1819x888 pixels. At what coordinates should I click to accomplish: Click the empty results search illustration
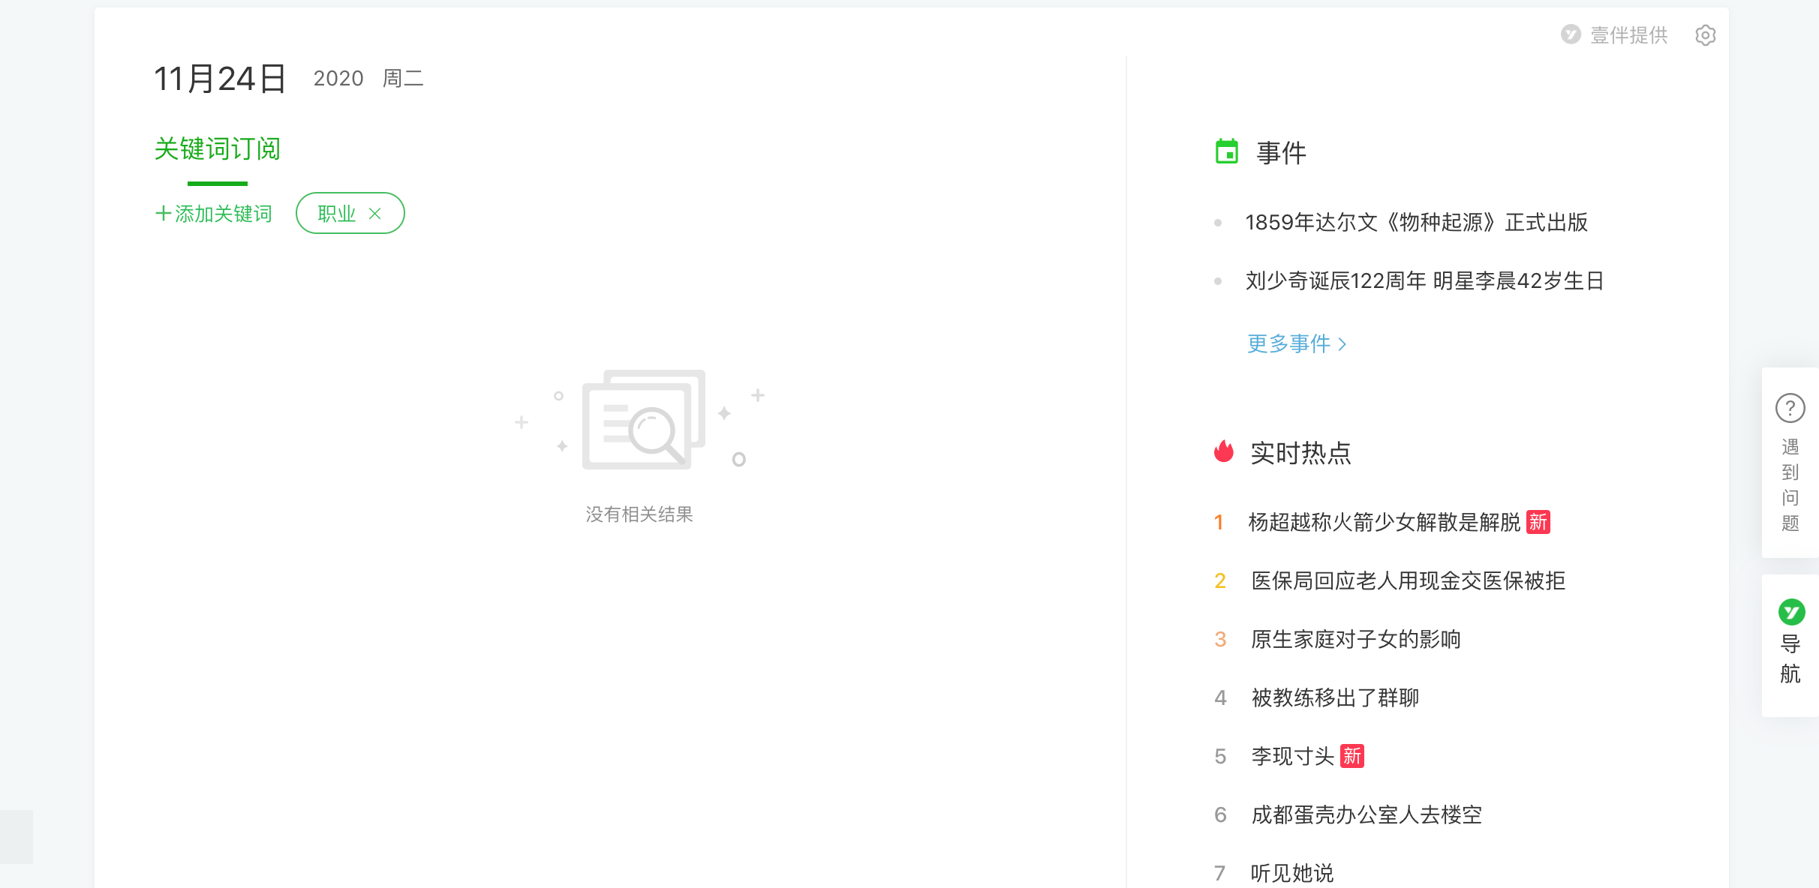point(643,420)
